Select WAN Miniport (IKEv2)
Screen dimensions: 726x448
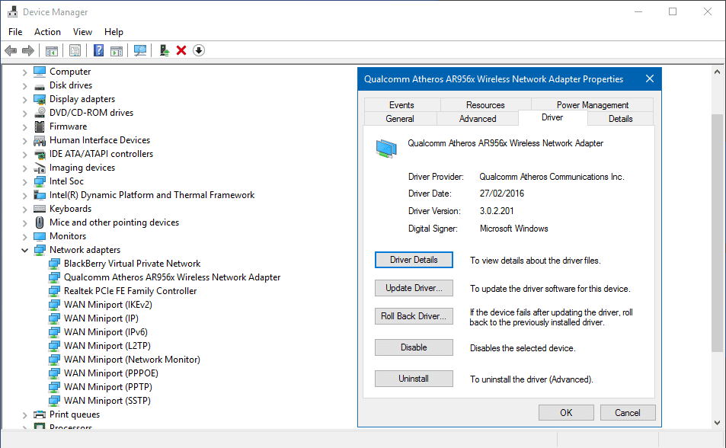pyautogui.click(x=108, y=305)
